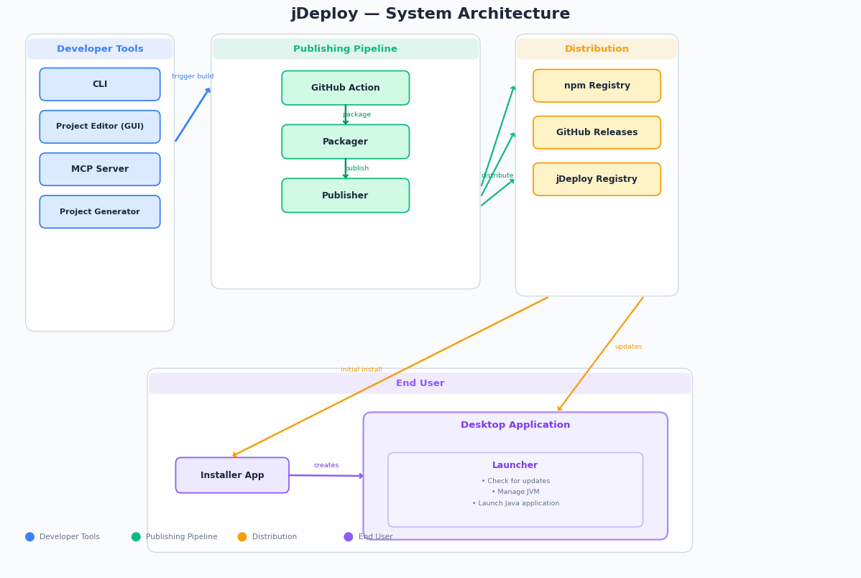Click the 'distribute' arrow label

(497, 175)
